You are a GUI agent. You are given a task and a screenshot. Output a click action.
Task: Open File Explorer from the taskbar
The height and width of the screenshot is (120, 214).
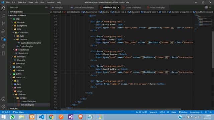pyautogui.click(x=21, y=117)
